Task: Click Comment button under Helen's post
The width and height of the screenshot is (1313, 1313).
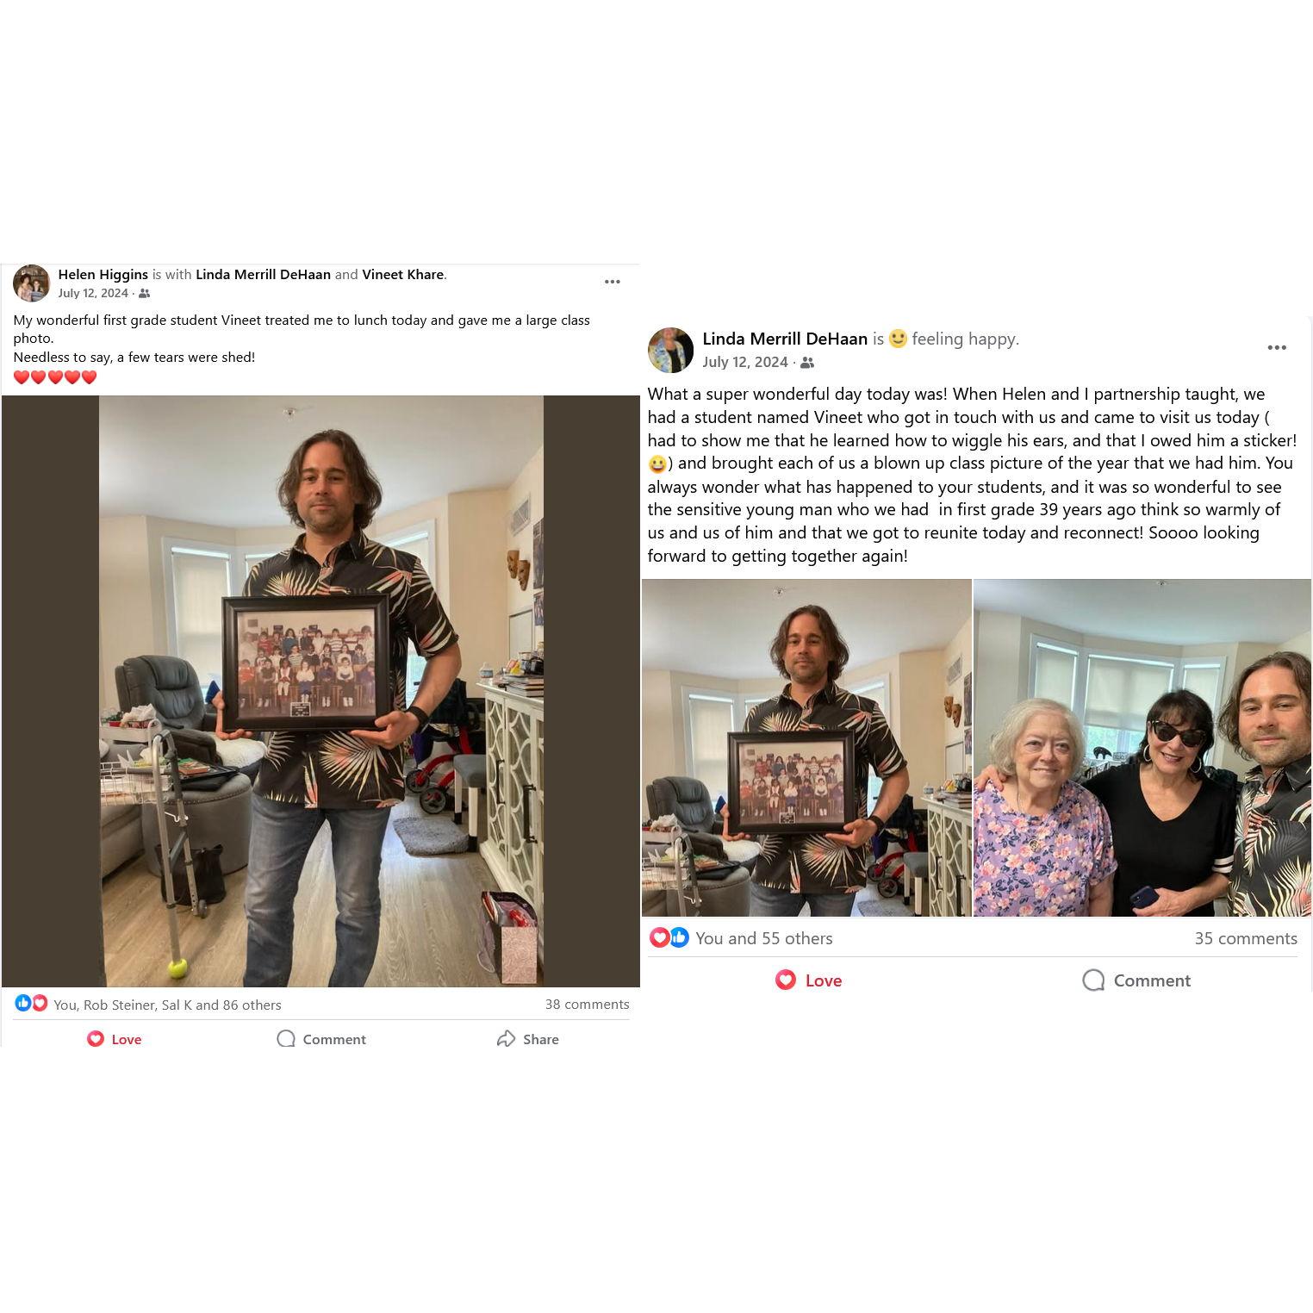Action: click(321, 1039)
